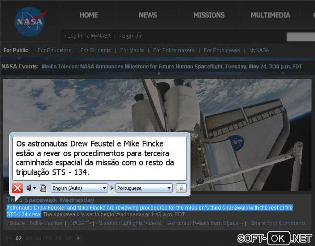The image size is (315, 246).
Task: Click the translated Portuguese text box
Action: [x=99, y=158]
